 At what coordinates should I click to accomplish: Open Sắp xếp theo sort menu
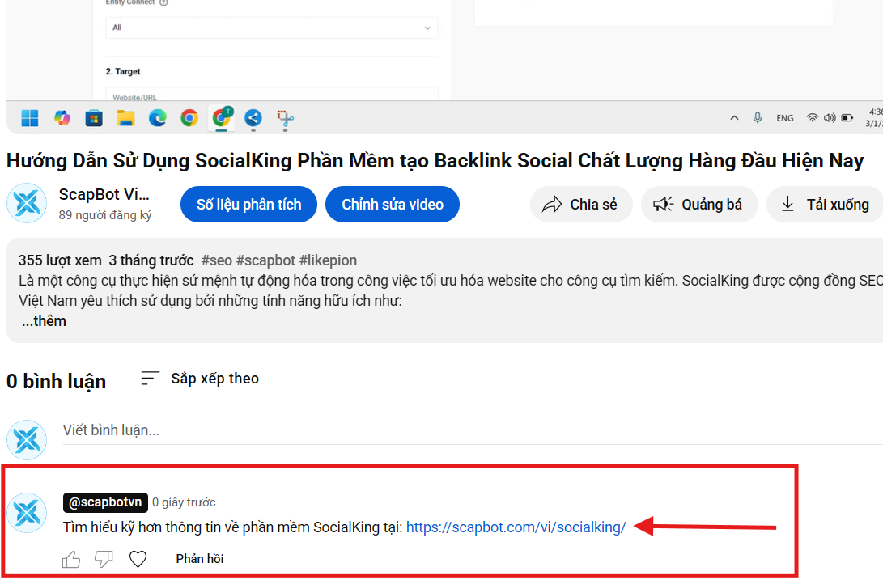[x=200, y=379]
